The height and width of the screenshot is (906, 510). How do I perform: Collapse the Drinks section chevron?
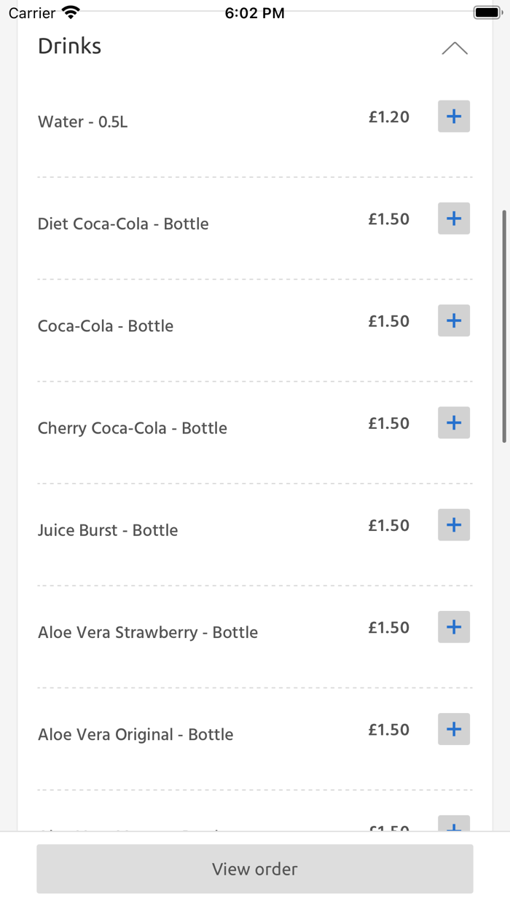click(x=455, y=49)
